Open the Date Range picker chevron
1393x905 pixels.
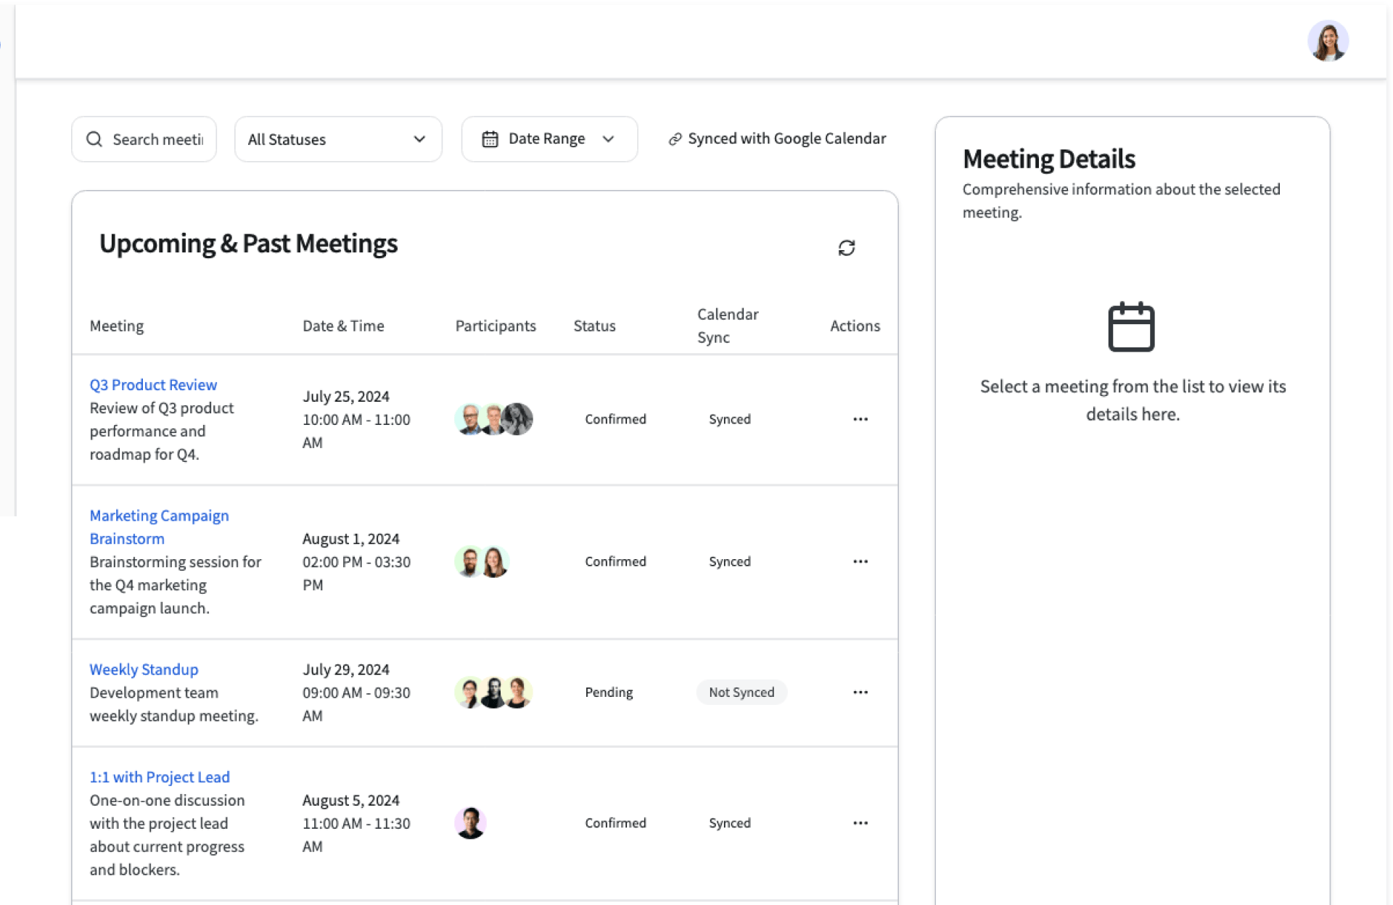[608, 139]
